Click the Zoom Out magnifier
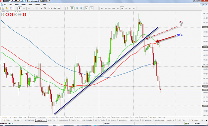Screen dimensions: 208x126 coord(81,8)
